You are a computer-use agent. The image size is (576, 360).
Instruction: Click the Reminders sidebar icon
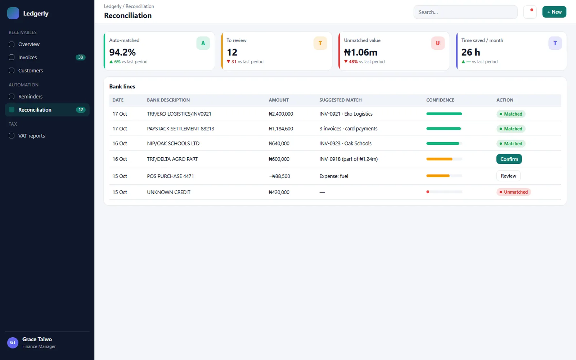[x=12, y=96]
